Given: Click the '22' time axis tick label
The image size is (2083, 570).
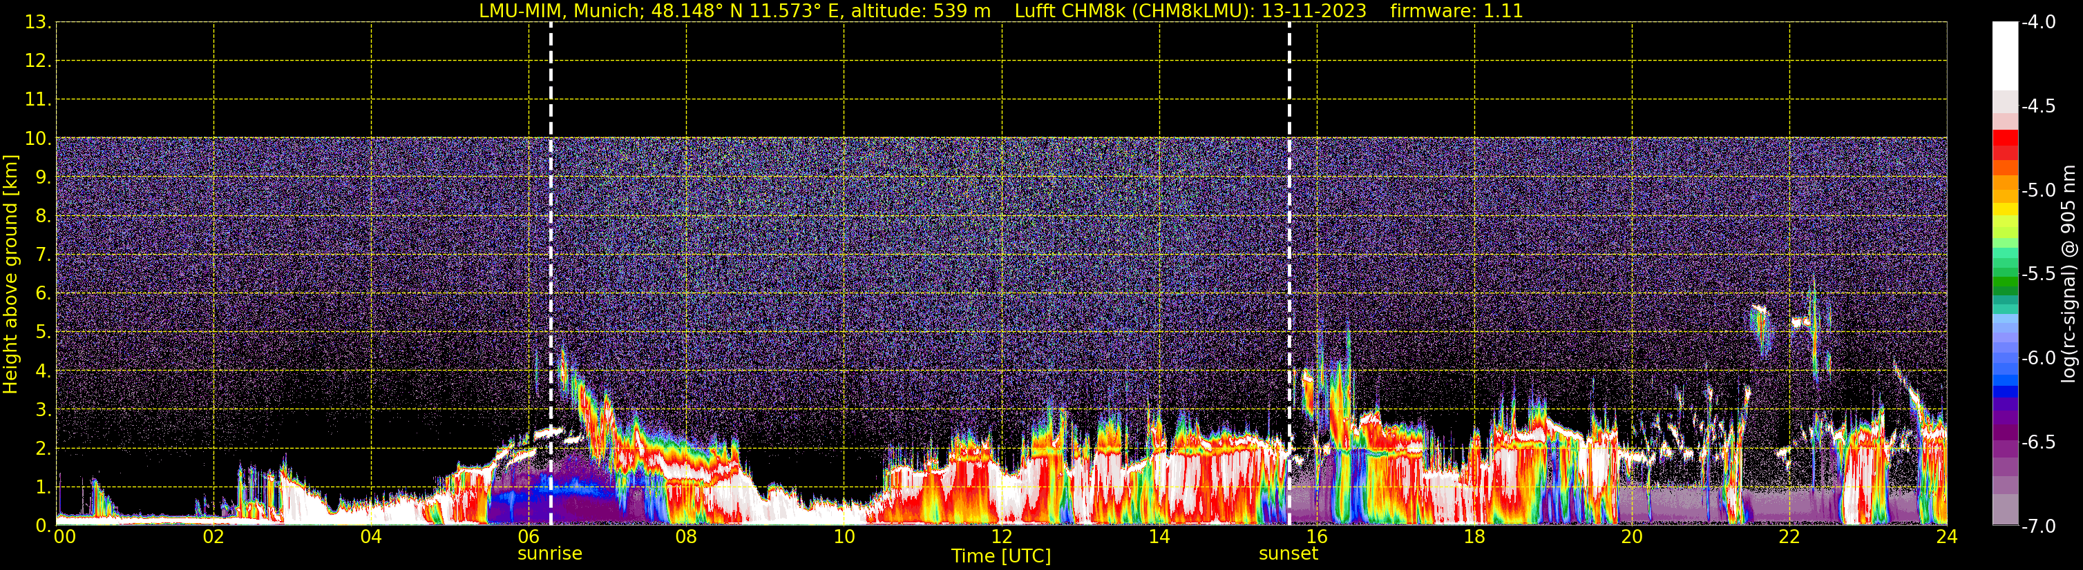Looking at the screenshot, I should 1789,537.
